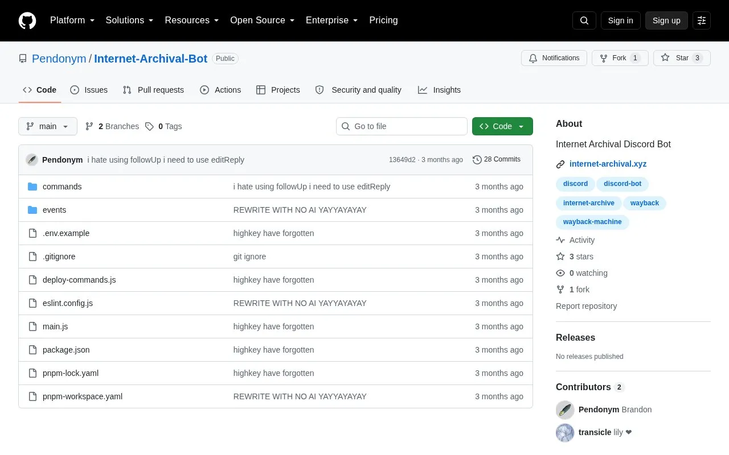Image resolution: width=729 pixels, height=455 pixels.
Task: Open the Actions tab
Action: [220, 90]
